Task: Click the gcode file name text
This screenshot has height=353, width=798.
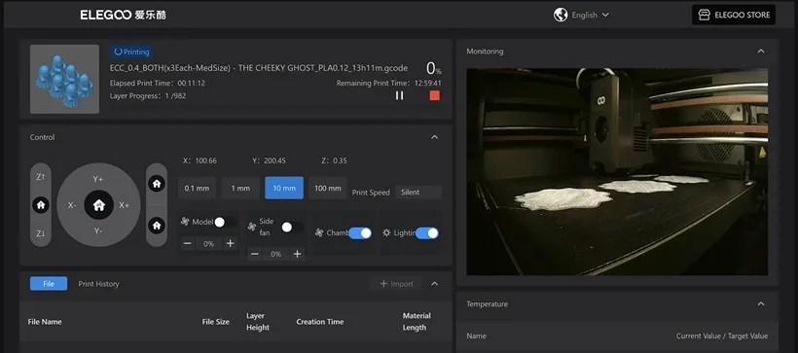Action: (x=259, y=68)
